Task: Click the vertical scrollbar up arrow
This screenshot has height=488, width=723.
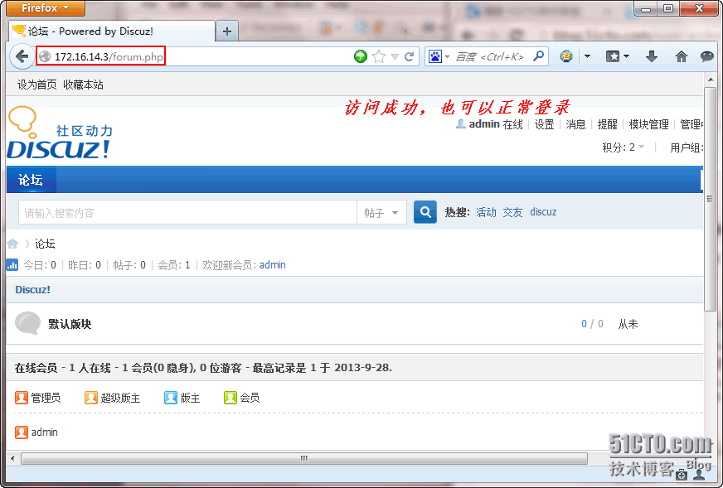Action: pyautogui.click(x=710, y=80)
